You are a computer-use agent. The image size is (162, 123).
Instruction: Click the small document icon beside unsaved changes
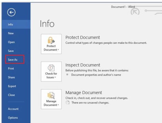tap(67, 102)
